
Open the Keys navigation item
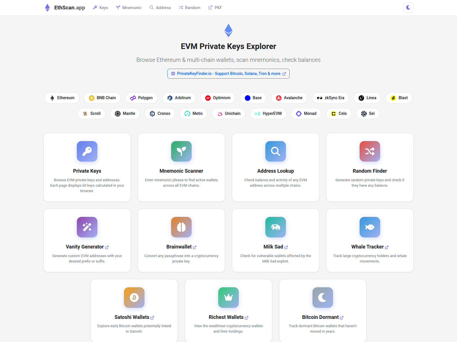[100, 8]
